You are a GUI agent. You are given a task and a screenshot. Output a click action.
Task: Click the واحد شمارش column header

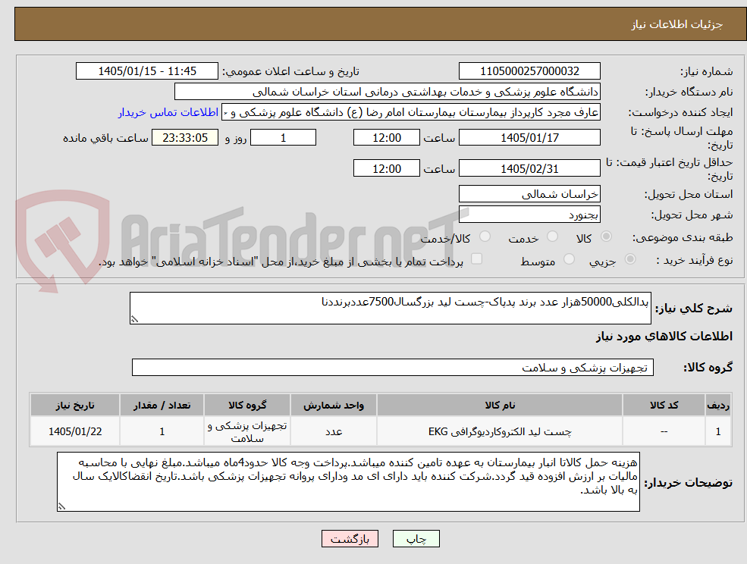[334, 405]
